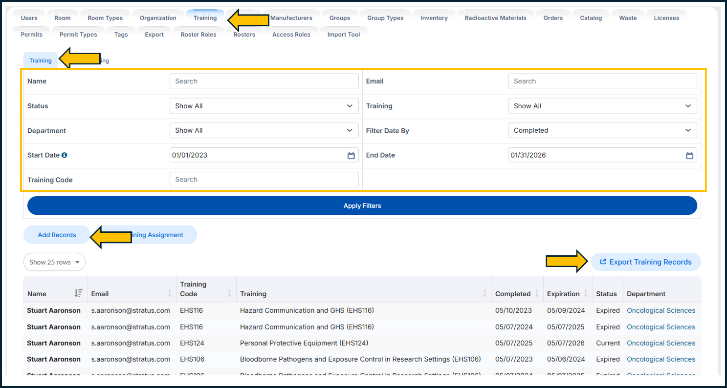This screenshot has width=727, height=388.
Task: Open the Access Roles tab
Action: (291, 35)
